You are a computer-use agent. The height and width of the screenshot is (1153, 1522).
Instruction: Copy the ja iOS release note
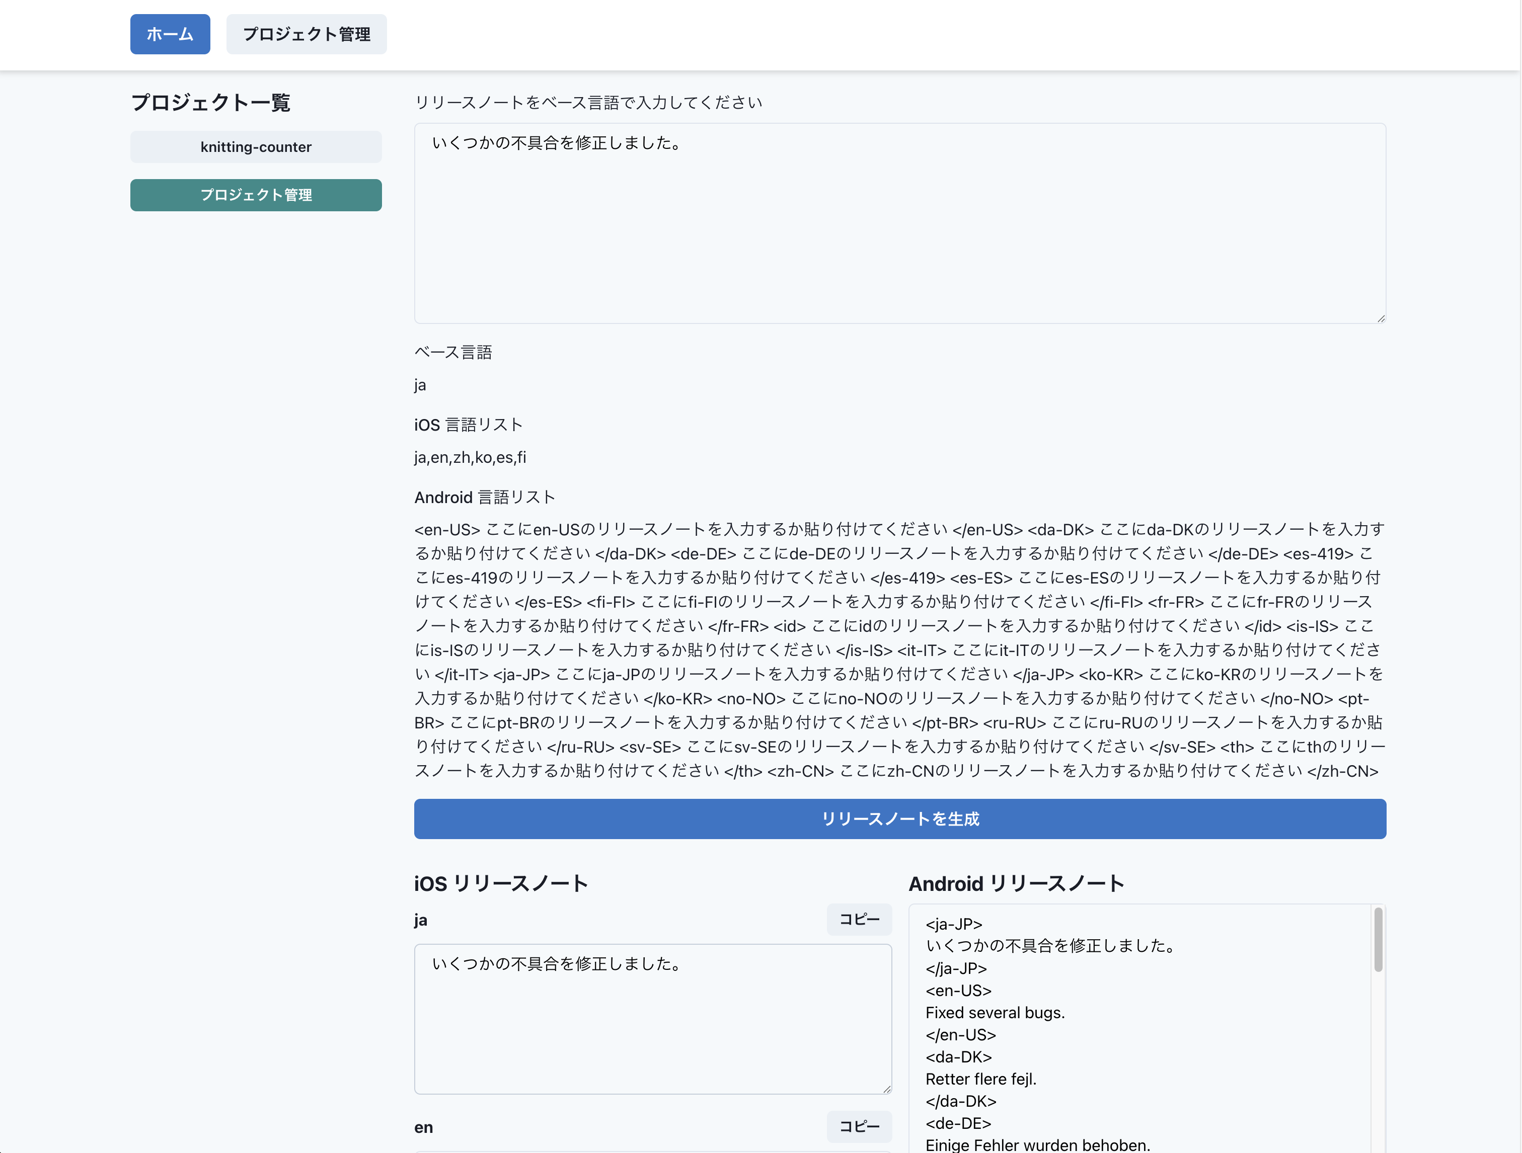[859, 919]
